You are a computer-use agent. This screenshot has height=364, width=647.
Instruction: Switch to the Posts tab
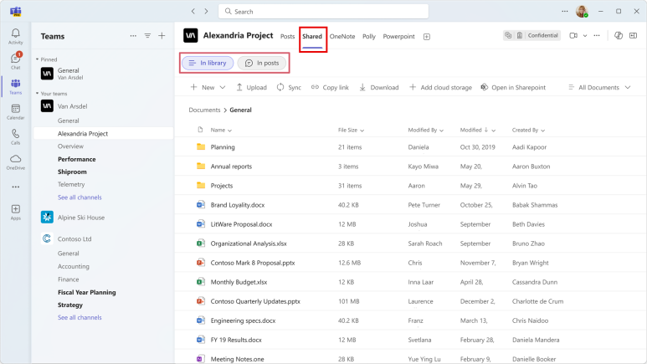[x=287, y=37]
